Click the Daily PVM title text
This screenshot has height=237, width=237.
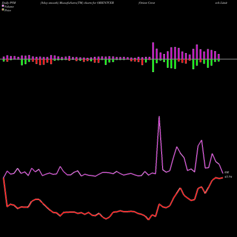point(9,3)
